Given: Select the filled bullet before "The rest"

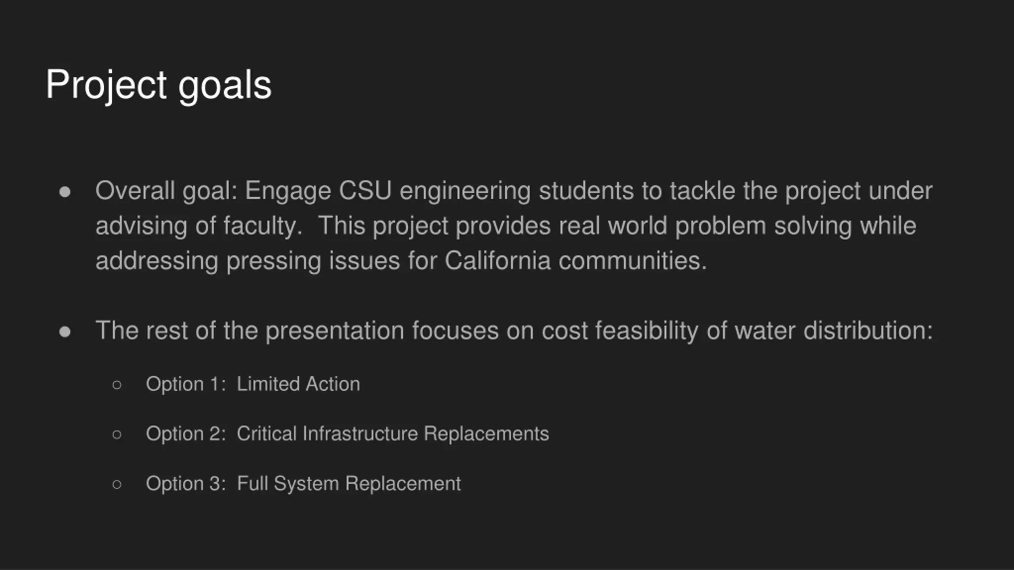Looking at the screenshot, I should click(65, 332).
